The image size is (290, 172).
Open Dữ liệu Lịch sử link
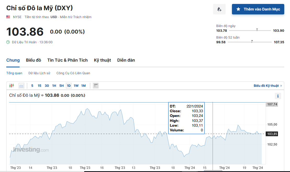coord(39,73)
